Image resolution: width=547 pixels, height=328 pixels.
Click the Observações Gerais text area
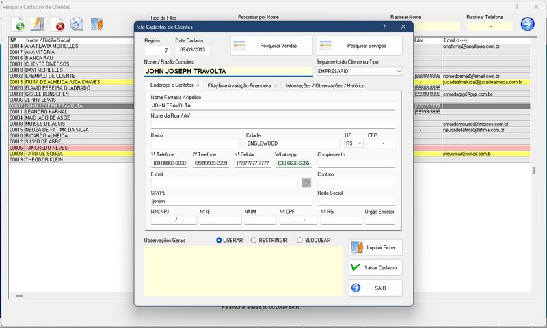pyautogui.click(x=243, y=271)
